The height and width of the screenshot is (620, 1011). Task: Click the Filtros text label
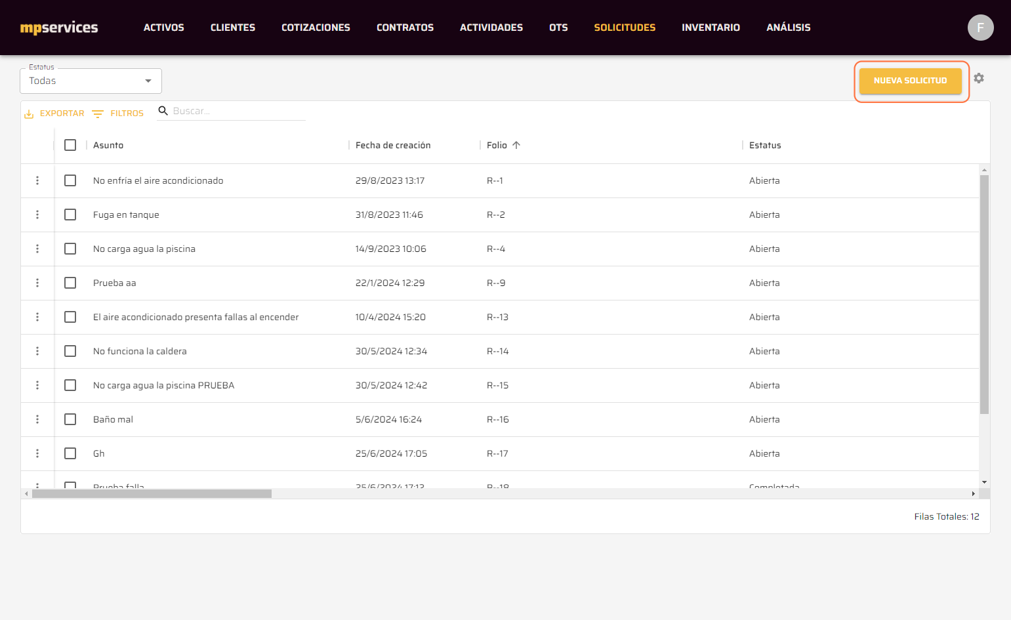(127, 114)
